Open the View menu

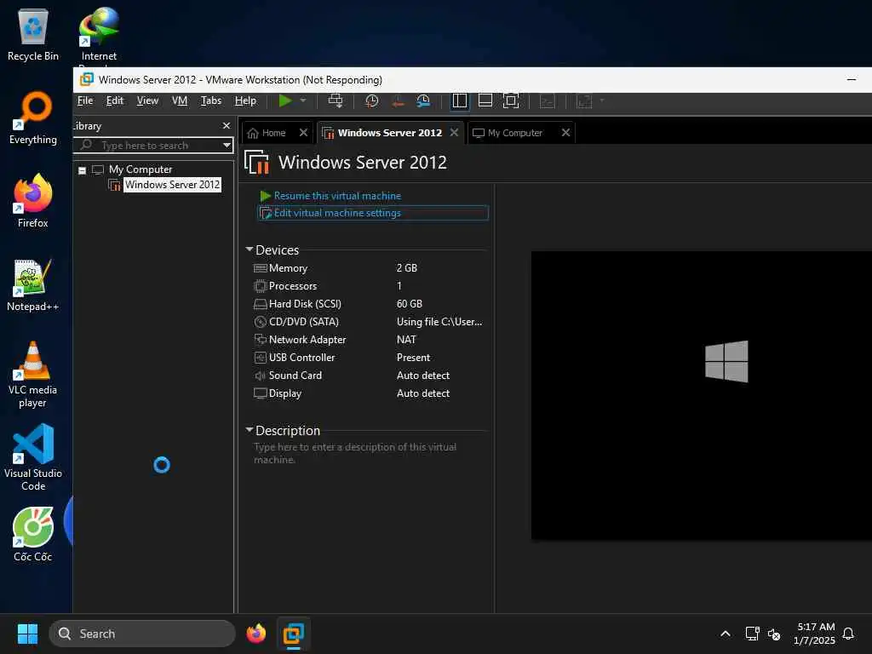coord(147,100)
